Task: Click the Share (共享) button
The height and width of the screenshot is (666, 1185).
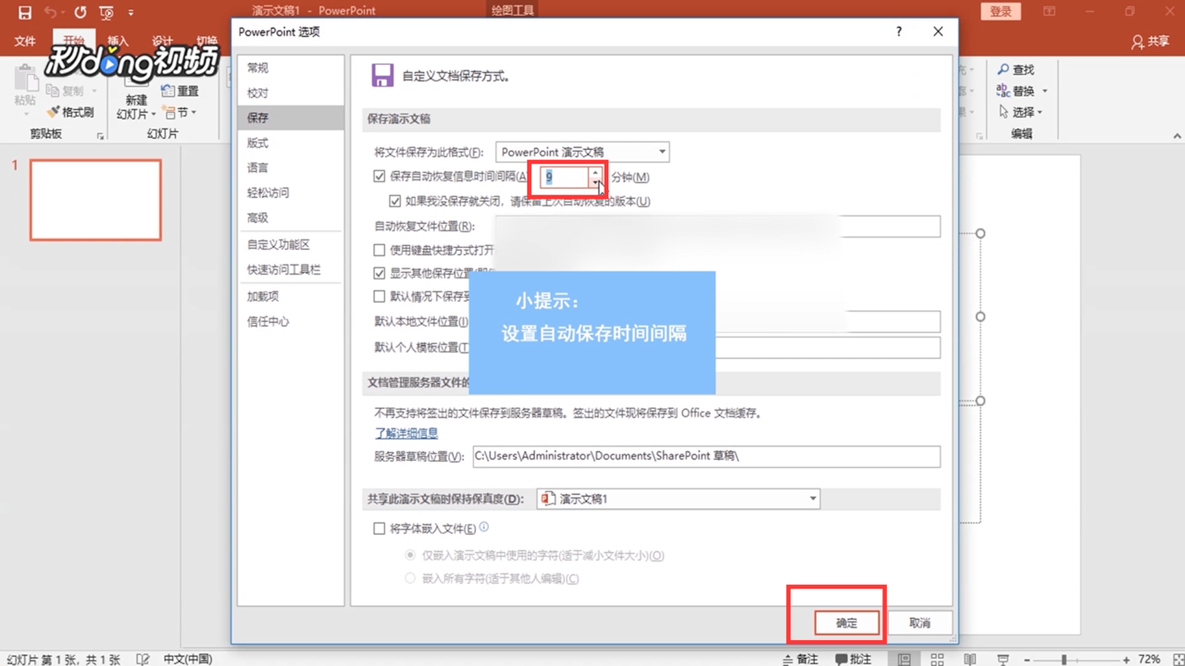Action: coord(1151,42)
